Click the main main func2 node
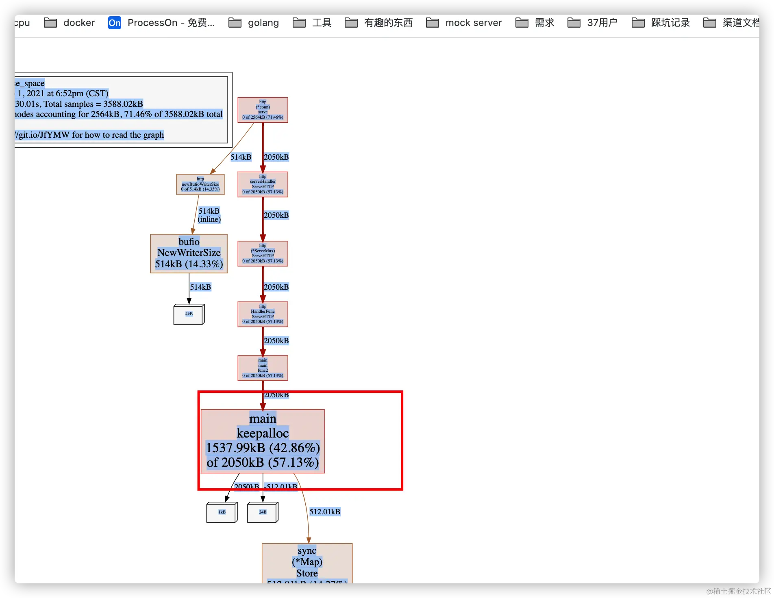Screen dimensions: 774x598 (263, 368)
